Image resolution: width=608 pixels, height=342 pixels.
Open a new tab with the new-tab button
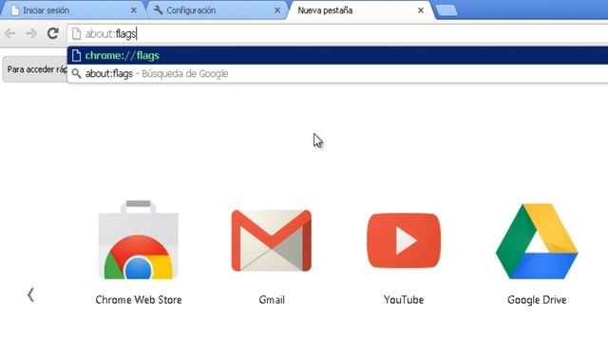pos(446,10)
